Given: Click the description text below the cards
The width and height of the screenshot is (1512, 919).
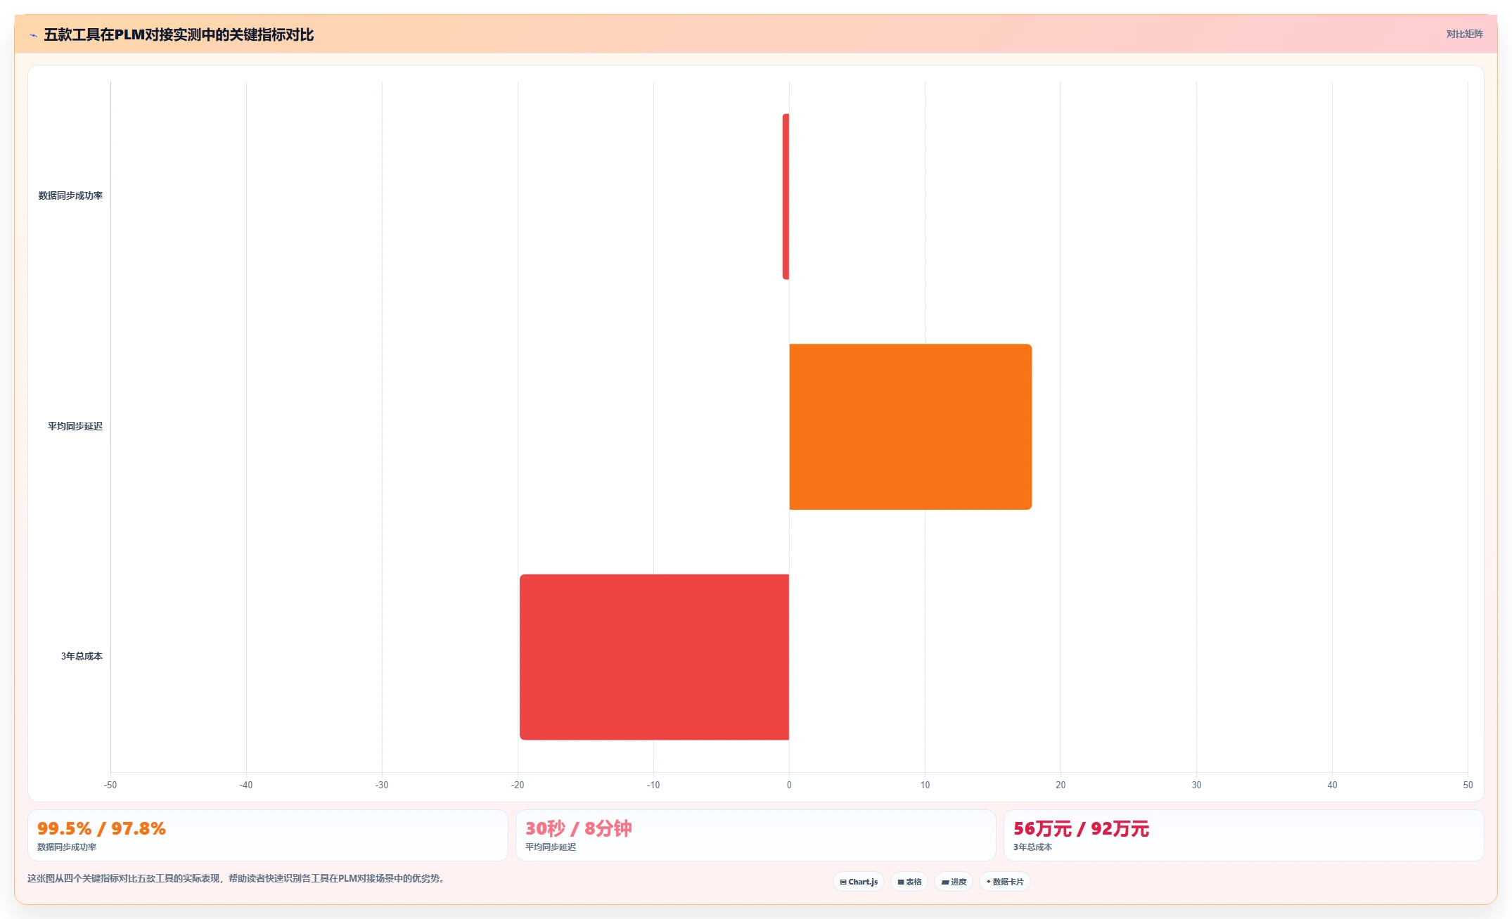Looking at the screenshot, I should [x=236, y=878].
